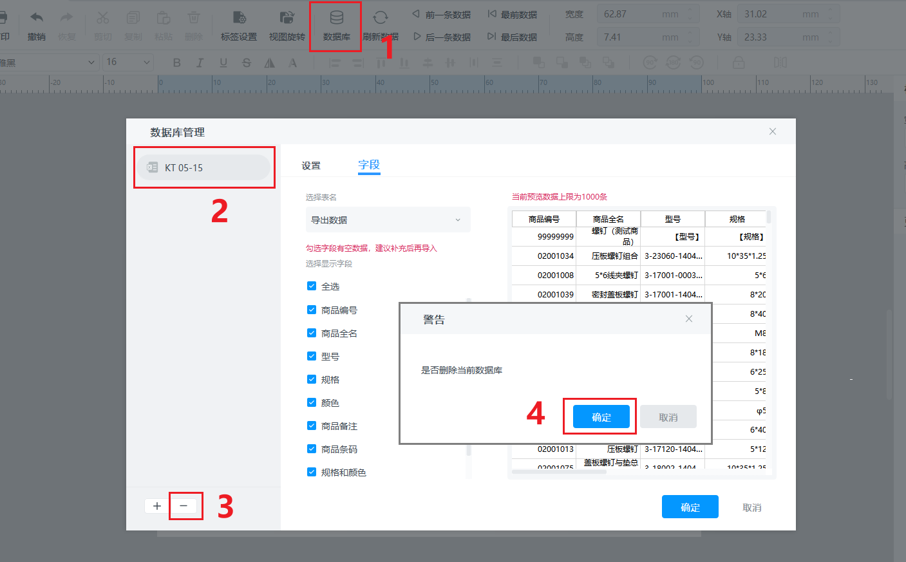Switch to the 设置 tab
The height and width of the screenshot is (562, 906).
311,165
